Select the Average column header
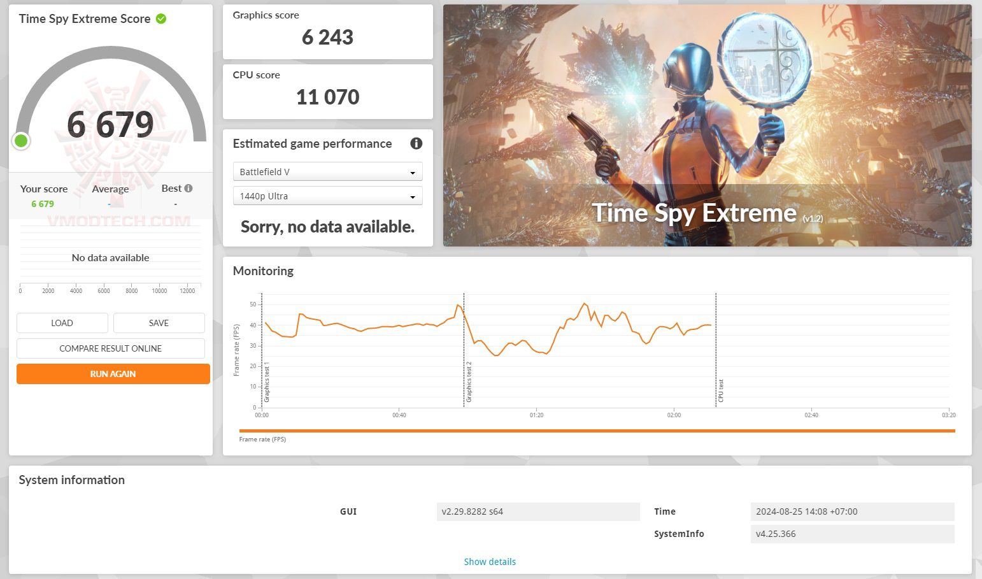982x579 pixels. (110, 189)
